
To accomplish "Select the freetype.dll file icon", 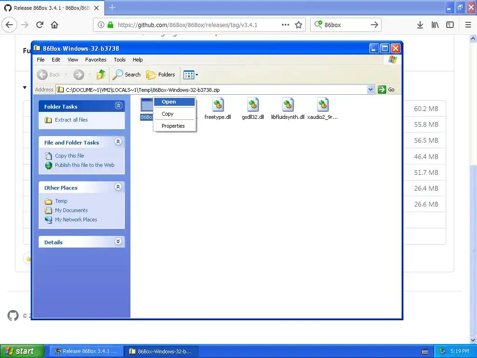I will point(218,105).
